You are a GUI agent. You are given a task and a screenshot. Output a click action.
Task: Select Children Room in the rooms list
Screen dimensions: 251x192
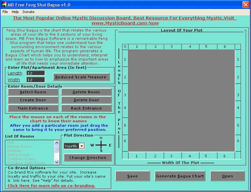(22, 159)
